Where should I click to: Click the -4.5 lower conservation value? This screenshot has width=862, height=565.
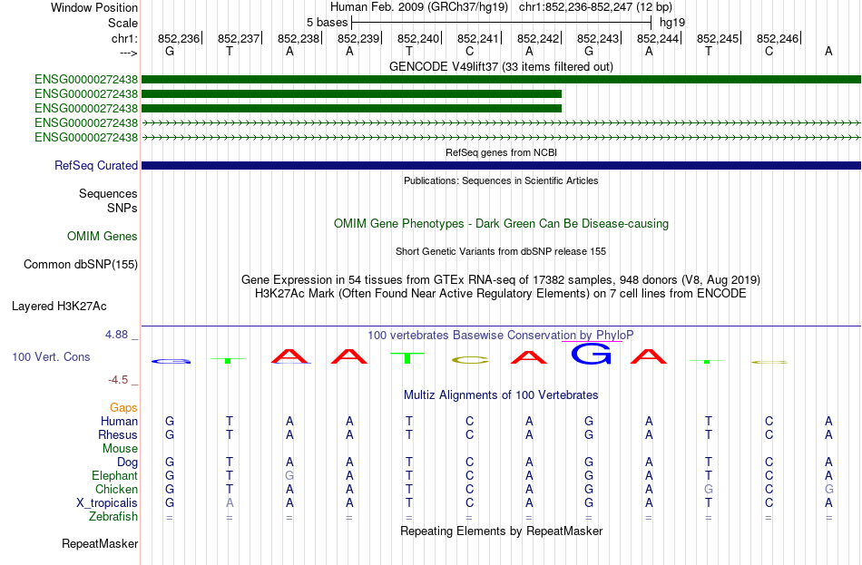tap(118, 380)
